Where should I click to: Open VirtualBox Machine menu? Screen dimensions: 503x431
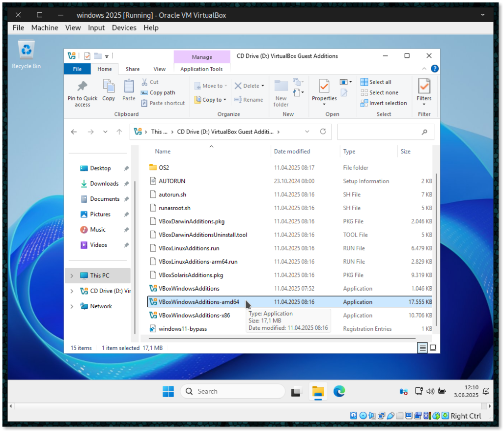45,28
